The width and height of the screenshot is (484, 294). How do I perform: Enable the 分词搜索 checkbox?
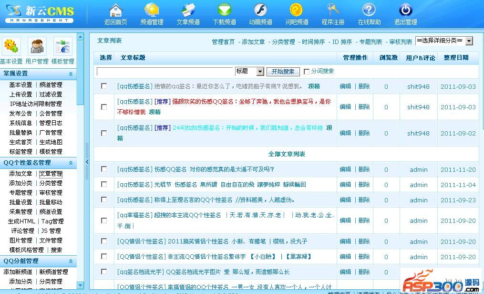(307, 72)
